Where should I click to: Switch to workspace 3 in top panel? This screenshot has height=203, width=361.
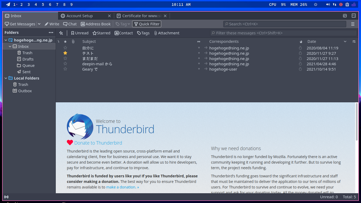[x=29, y=4]
